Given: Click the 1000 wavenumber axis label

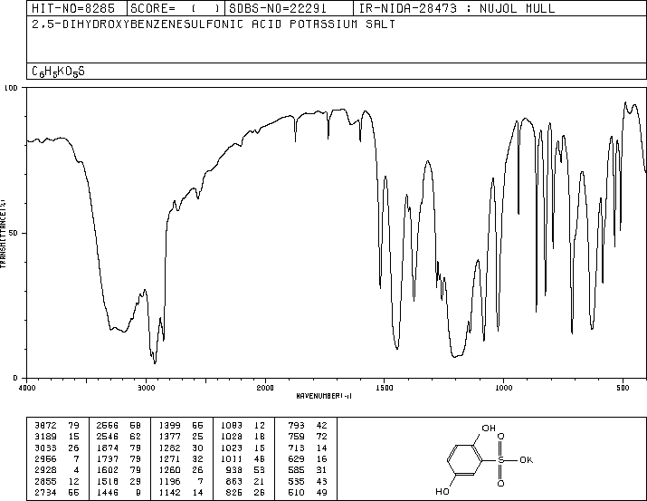Looking at the screenshot, I should (x=503, y=388).
